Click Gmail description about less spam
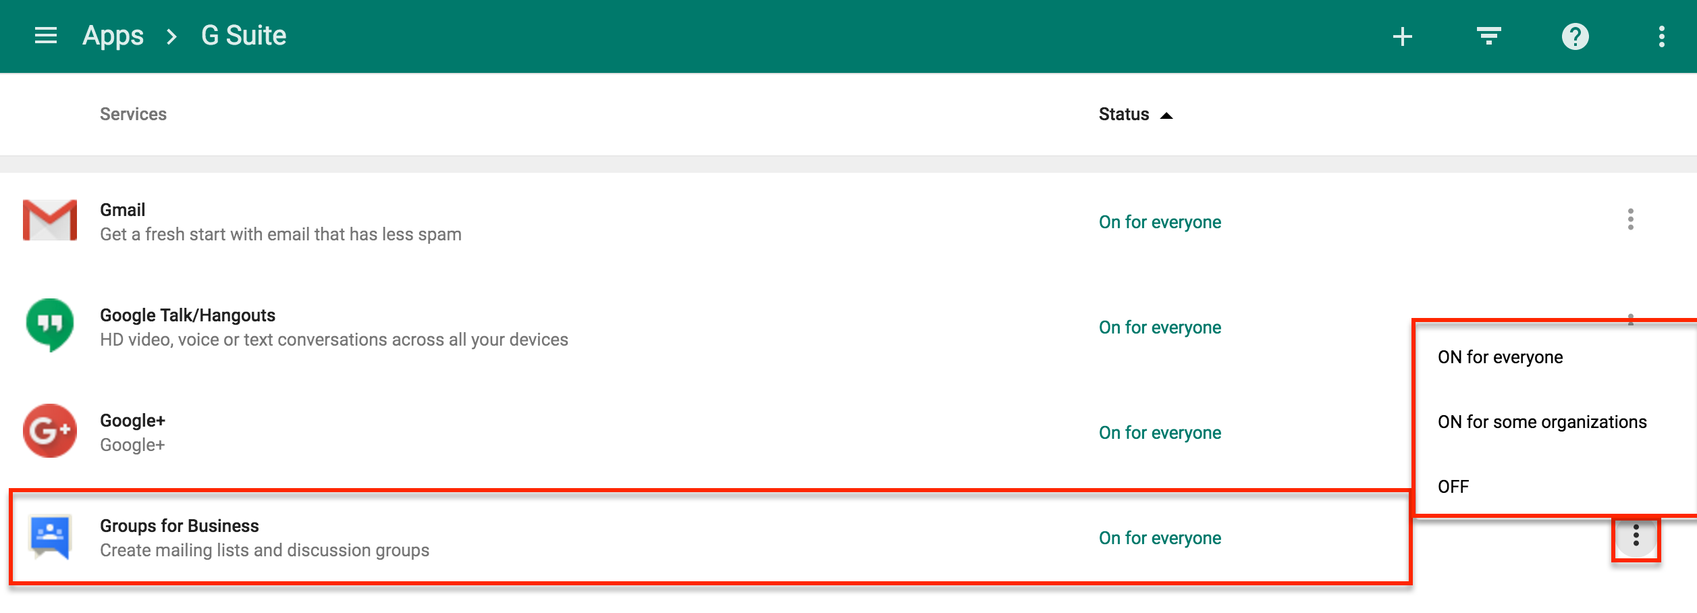 280,234
